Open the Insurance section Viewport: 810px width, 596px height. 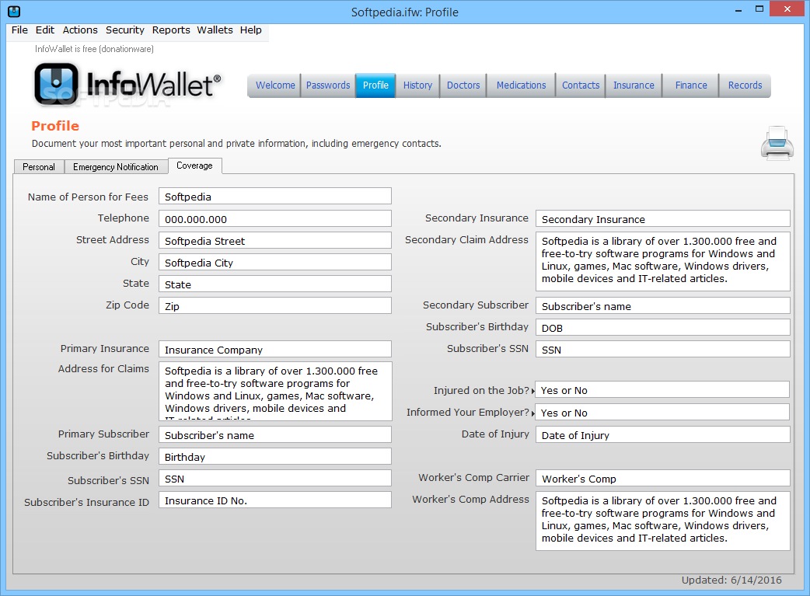pos(634,85)
